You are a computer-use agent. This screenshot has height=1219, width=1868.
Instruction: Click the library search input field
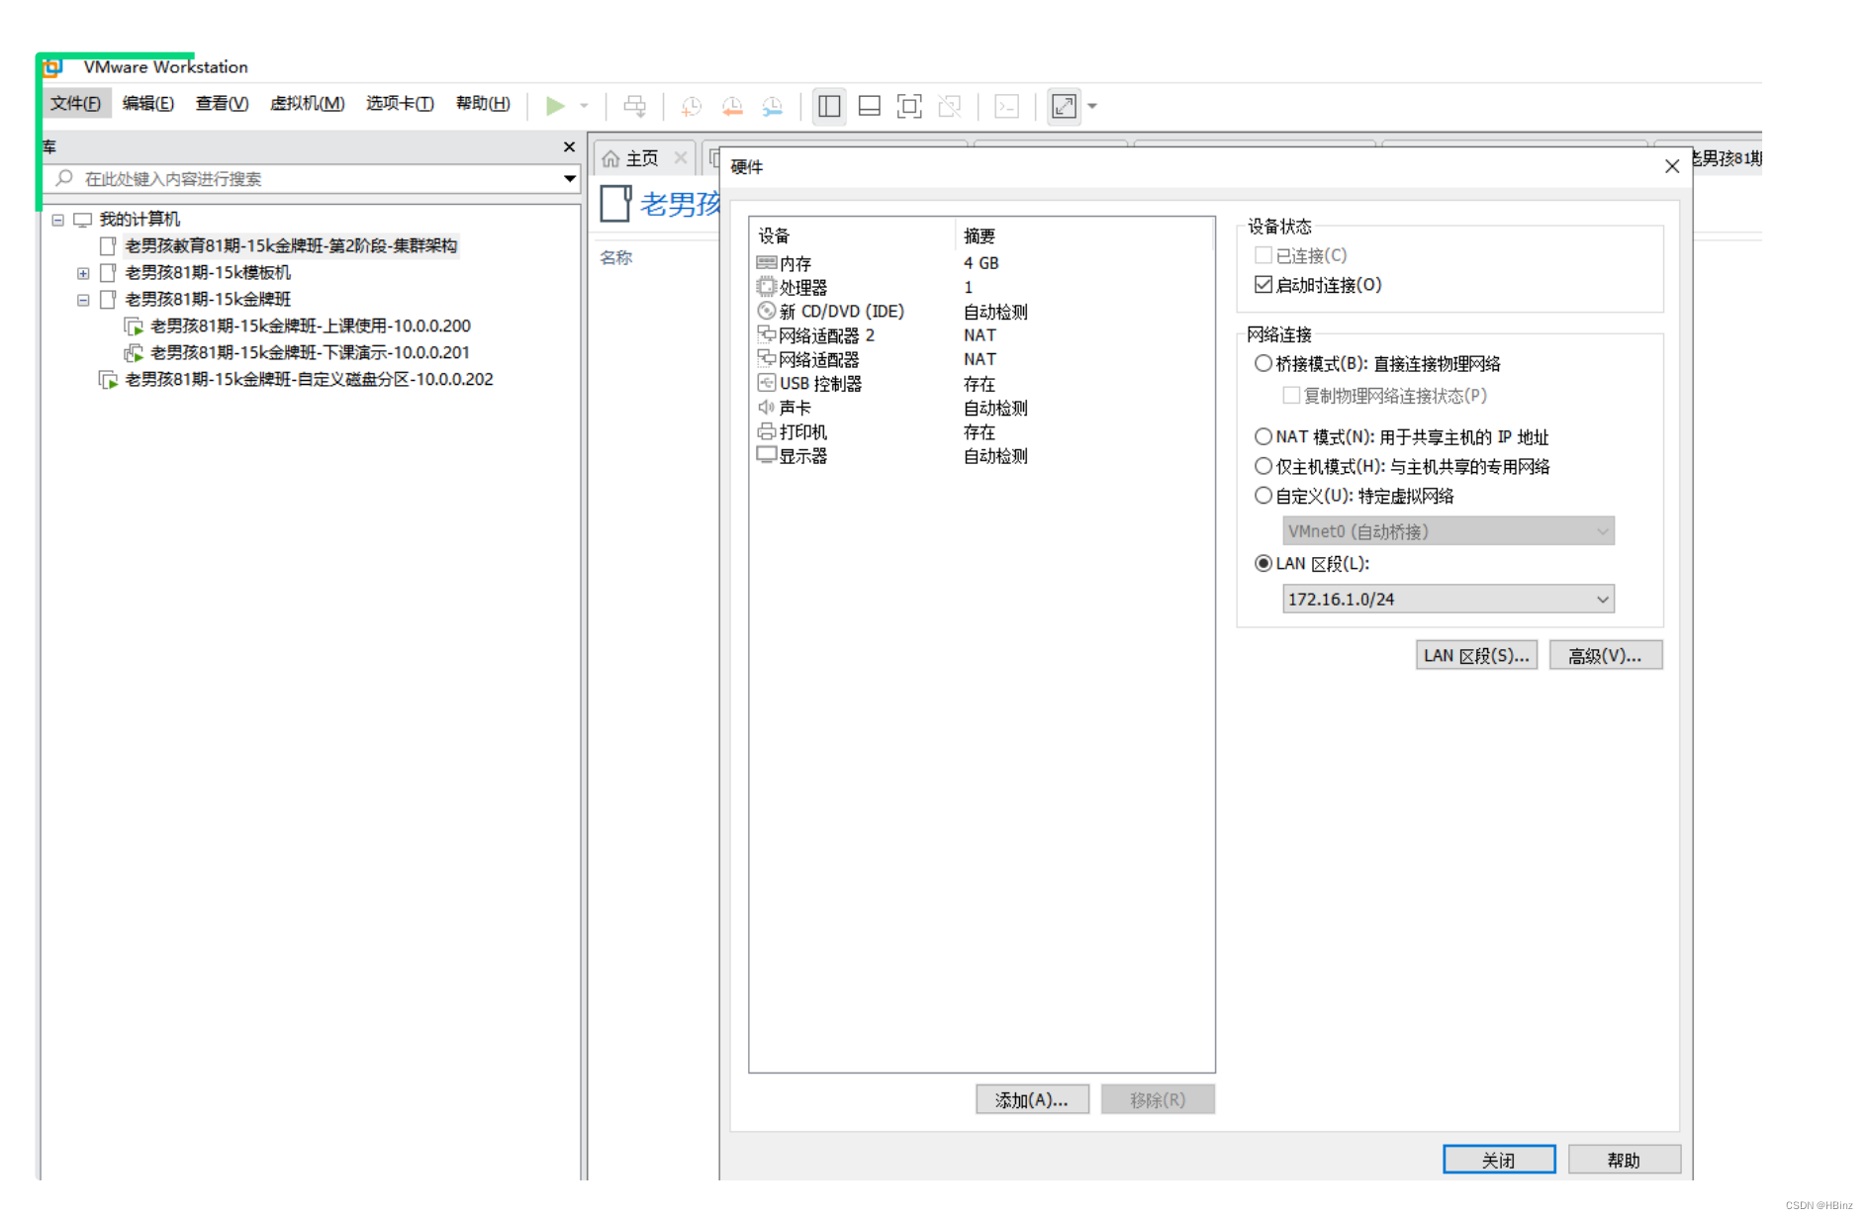click(312, 179)
